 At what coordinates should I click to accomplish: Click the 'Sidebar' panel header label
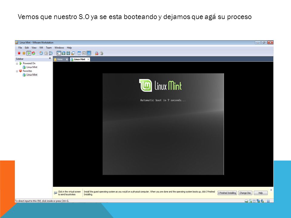[20, 59]
